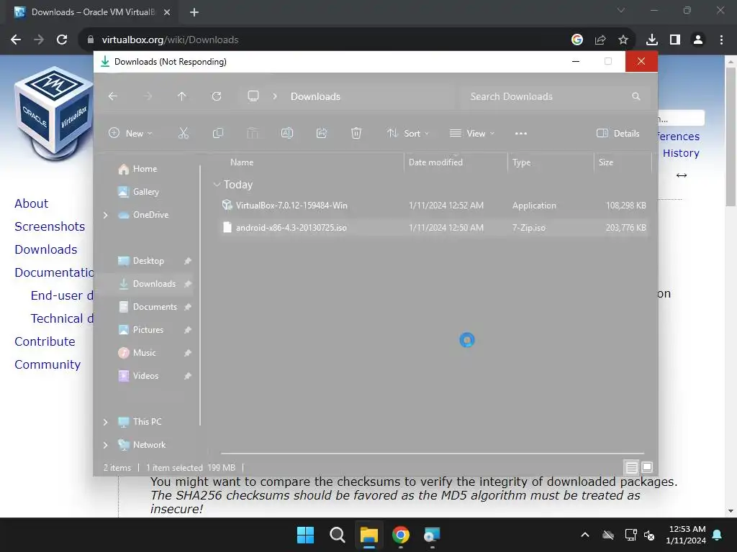
Task: Click the search magnifier in Search Downloads
Action: click(636, 96)
